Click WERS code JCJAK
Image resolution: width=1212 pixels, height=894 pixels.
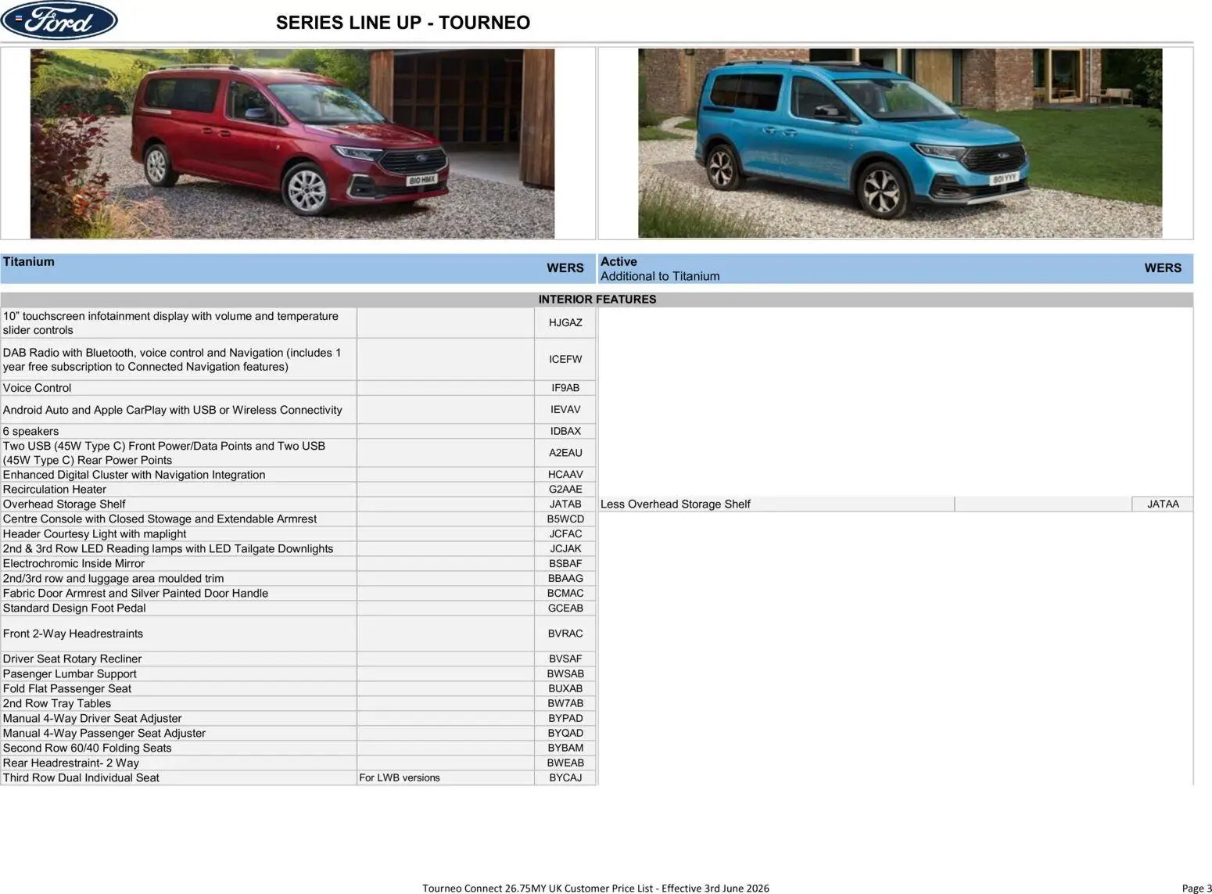click(x=565, y=549)
